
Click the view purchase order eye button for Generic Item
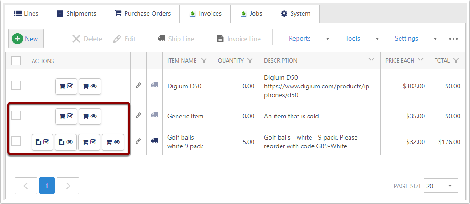point(90,117)
